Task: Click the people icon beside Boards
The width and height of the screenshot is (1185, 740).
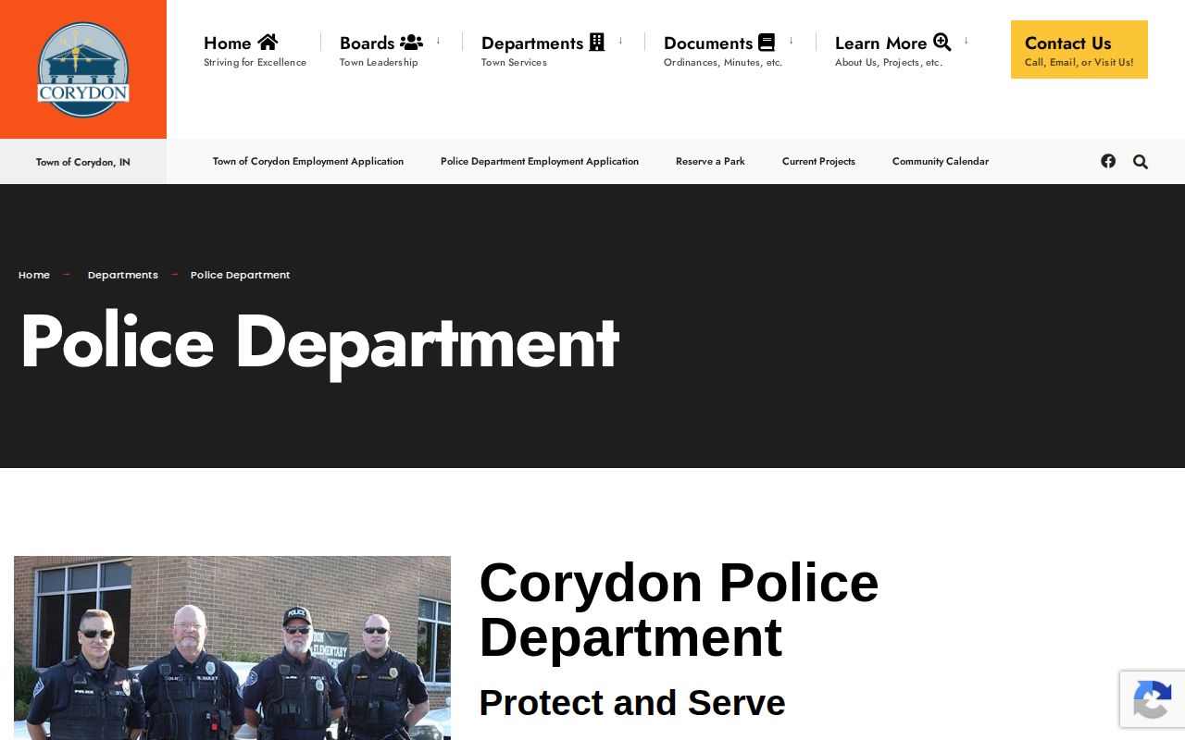Action: pyautogui.click(x=411, y=43)
